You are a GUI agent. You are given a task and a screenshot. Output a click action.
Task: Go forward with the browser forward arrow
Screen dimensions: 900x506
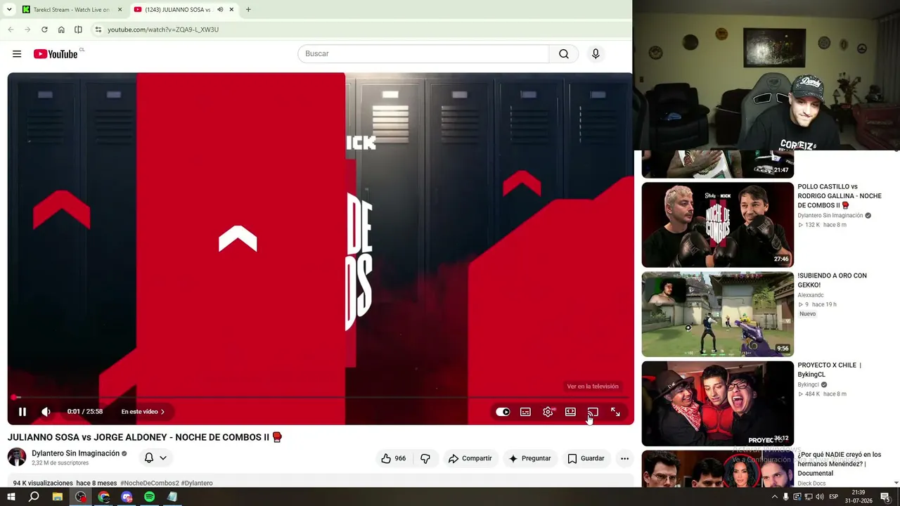click(27, 30)
